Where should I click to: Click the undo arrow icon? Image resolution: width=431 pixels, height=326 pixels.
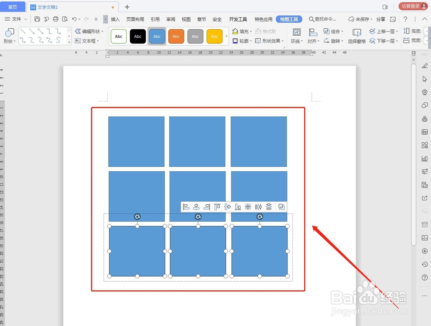(74, 19)
